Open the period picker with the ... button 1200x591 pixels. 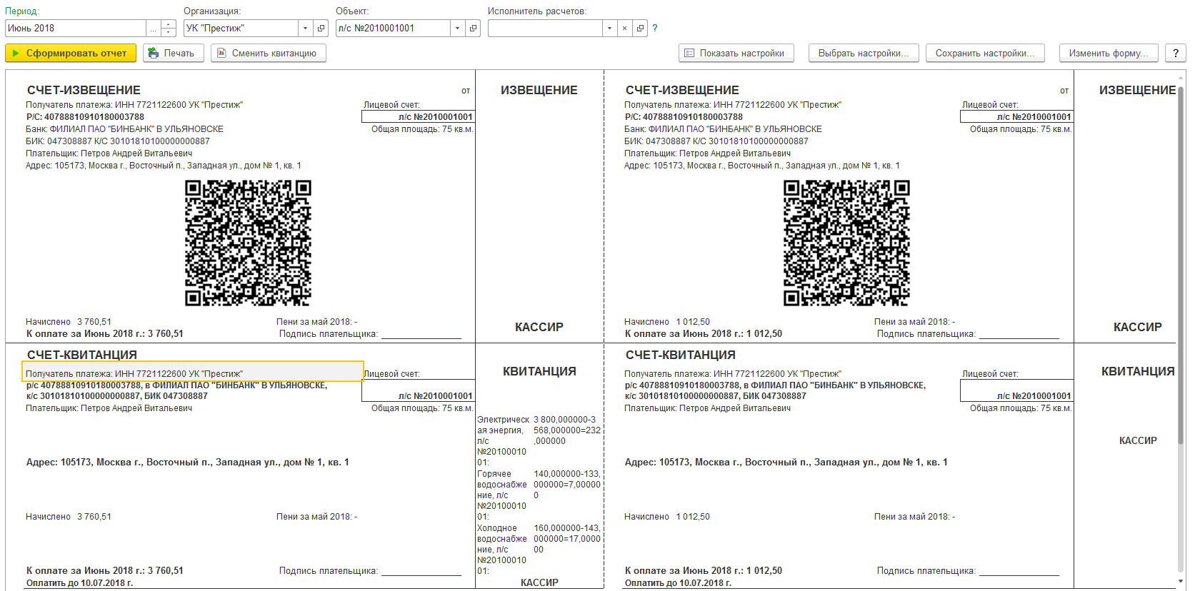click(154, 29)
